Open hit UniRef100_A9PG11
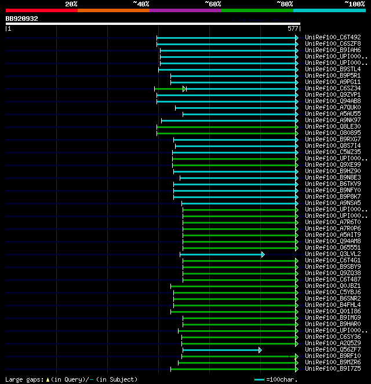 [333, 82]
